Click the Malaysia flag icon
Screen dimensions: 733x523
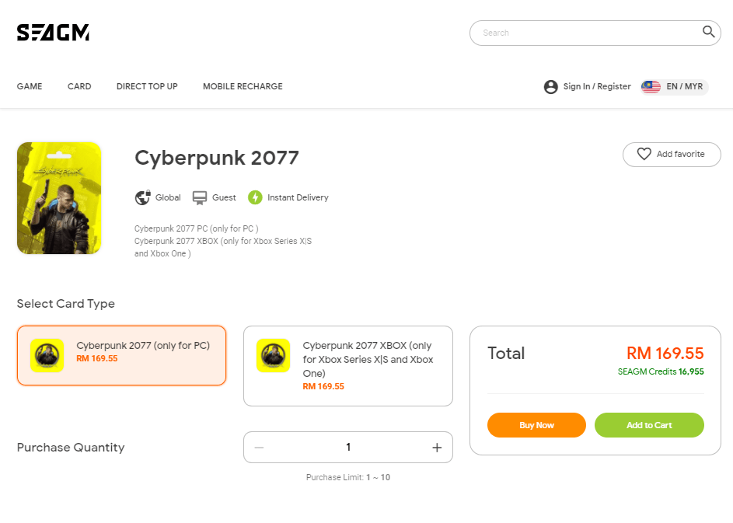pos(651,87)
